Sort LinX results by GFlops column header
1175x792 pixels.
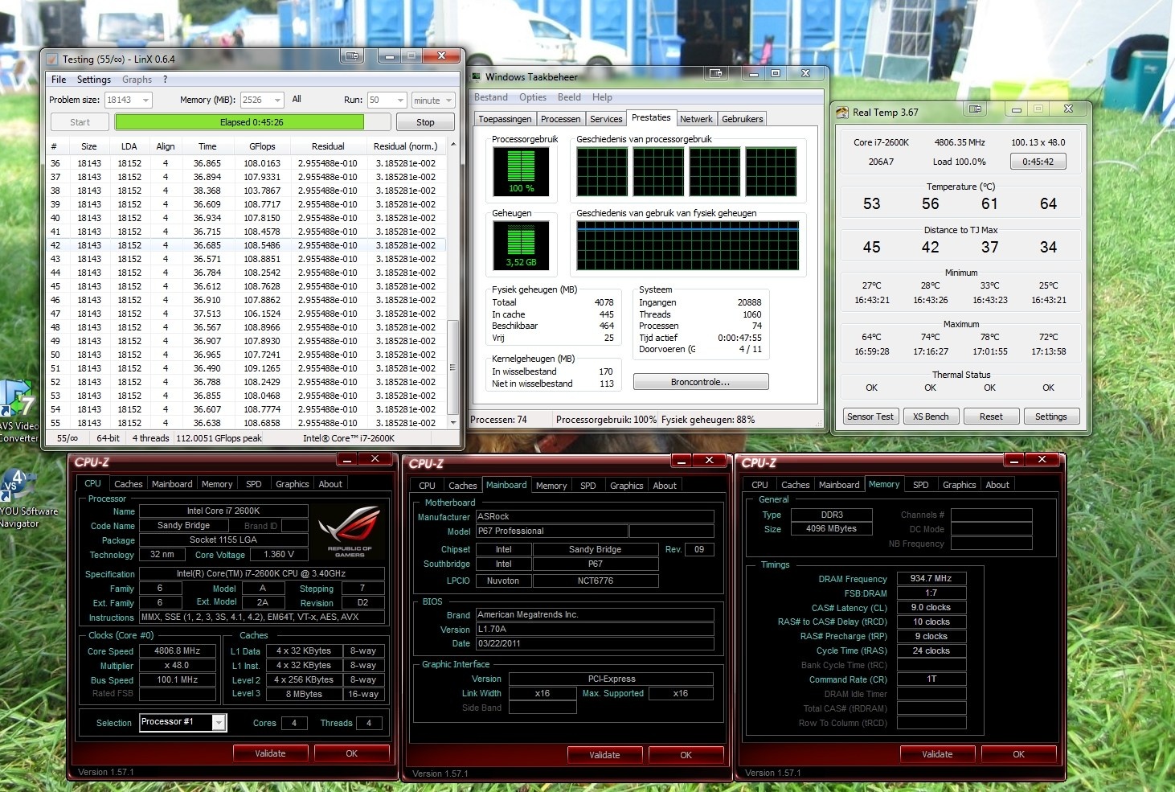coord(262,146)
